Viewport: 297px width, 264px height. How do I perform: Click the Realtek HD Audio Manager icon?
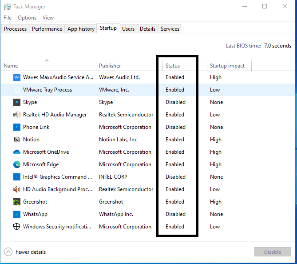click(x=17, y=115)
